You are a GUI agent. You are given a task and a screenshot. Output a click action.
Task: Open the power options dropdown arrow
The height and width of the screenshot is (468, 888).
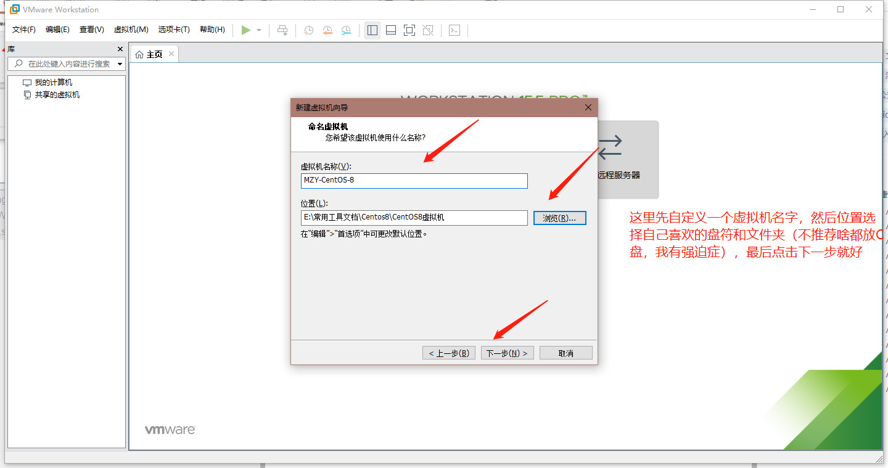coord(259,30)
